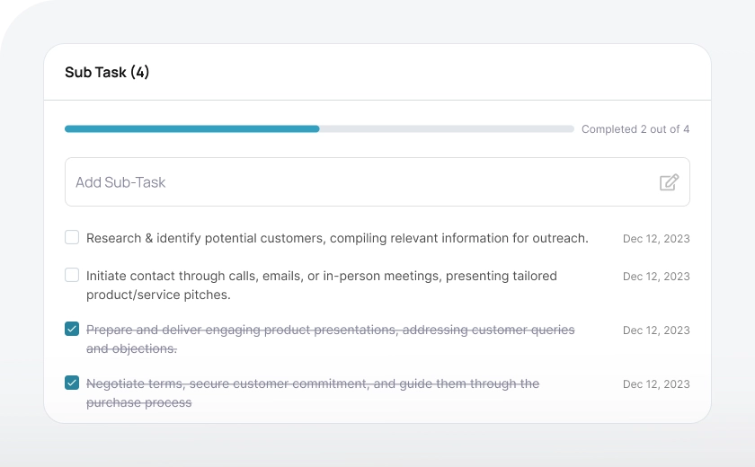Open the 'Research & identify potential customers' sub-task

pyautogui.click(x=337, y=238)
